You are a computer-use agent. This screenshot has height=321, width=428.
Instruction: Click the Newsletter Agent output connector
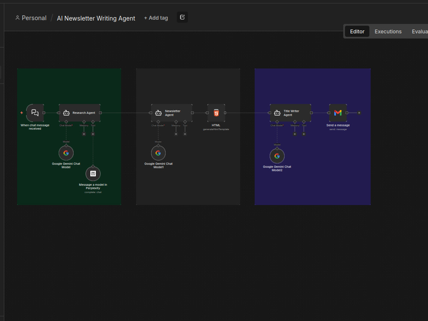click(193, 113)
